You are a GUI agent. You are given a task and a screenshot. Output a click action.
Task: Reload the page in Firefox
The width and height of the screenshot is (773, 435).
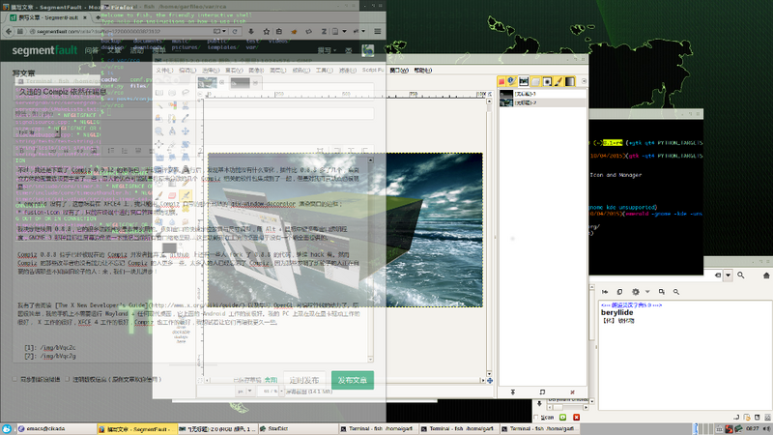pos(235,31)
